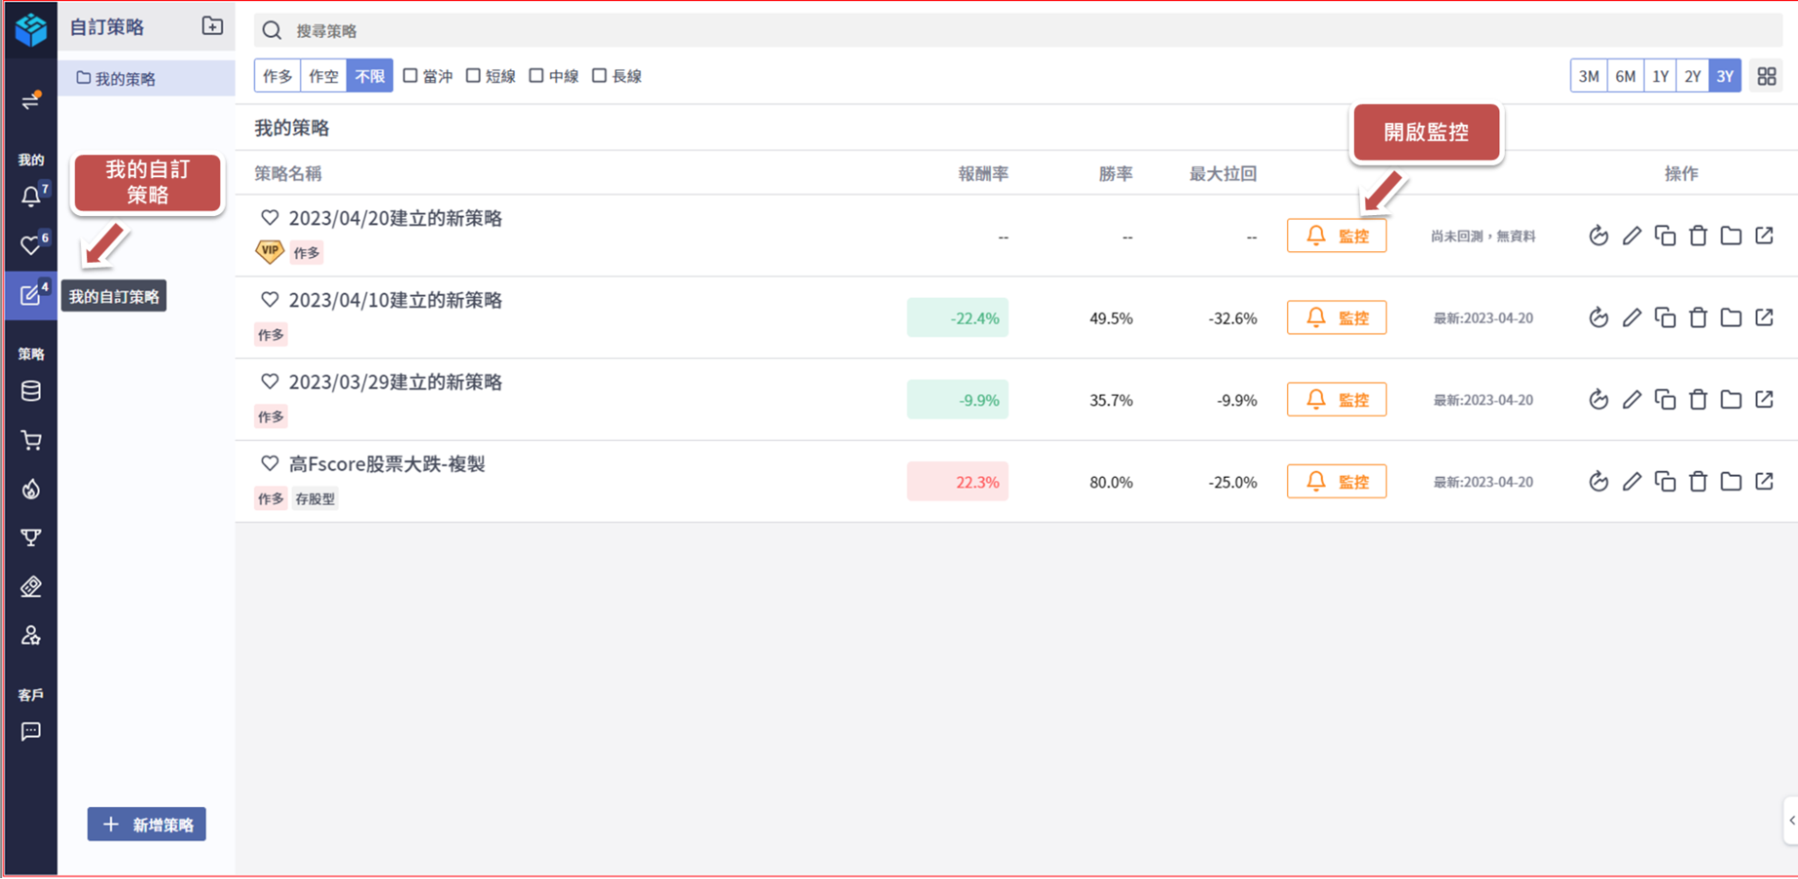1798x879 pixels.
Task: Switch period to 3M
Action: click(x=1588, y=76)
